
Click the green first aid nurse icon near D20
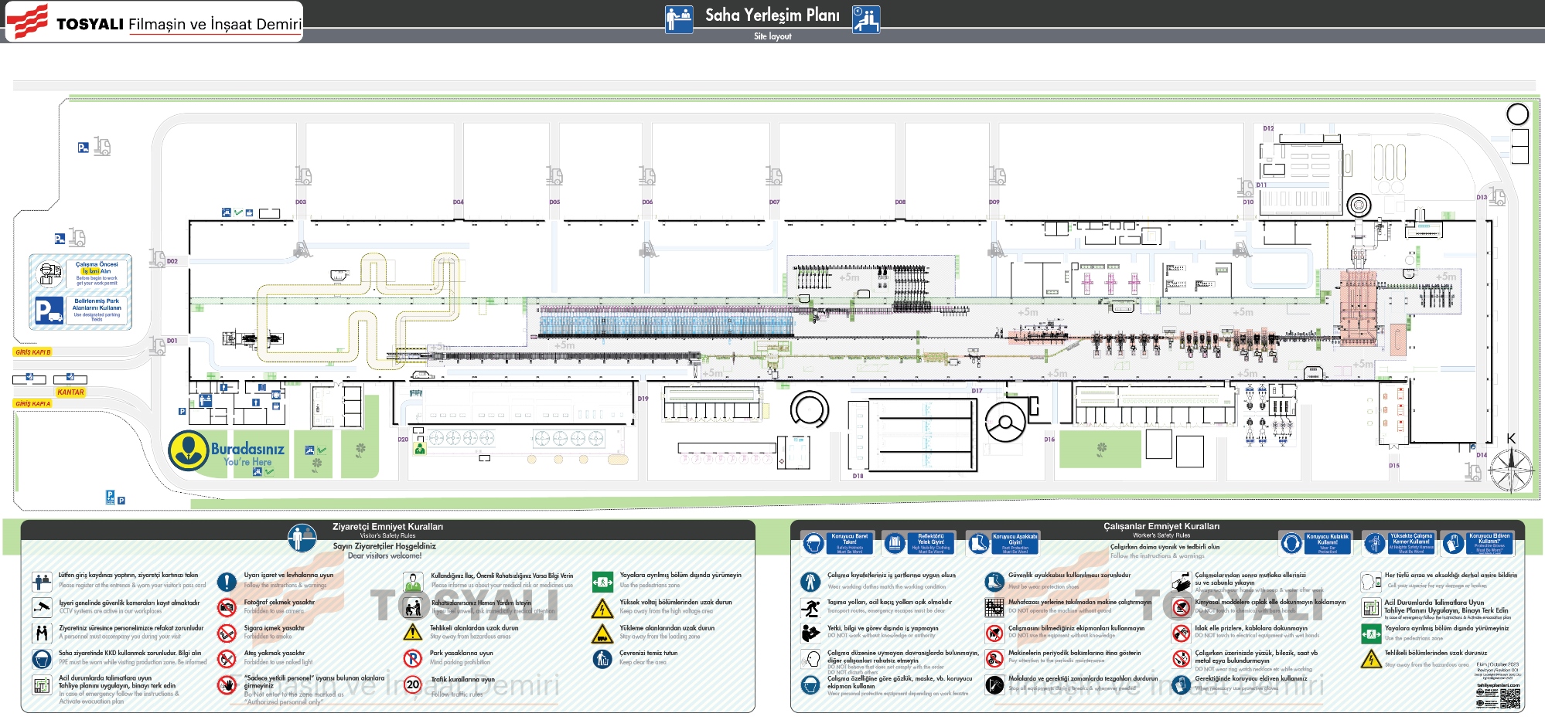point(420,448)
